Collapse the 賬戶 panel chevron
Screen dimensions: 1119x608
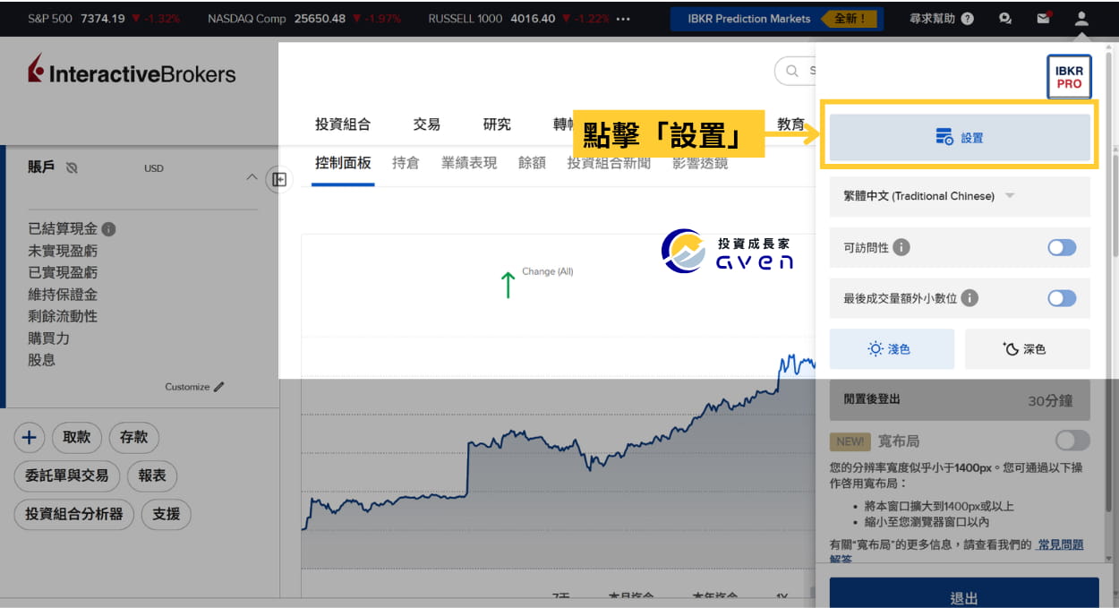tap(252, 176)
